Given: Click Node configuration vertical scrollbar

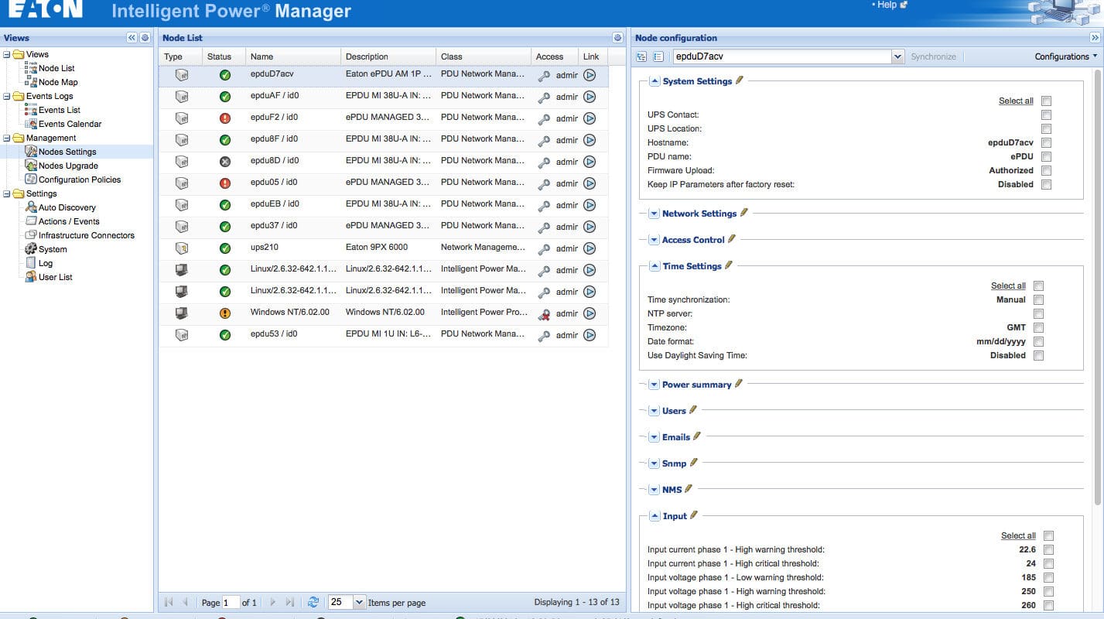Looking at the screenshot, I should pos(1097,286).
